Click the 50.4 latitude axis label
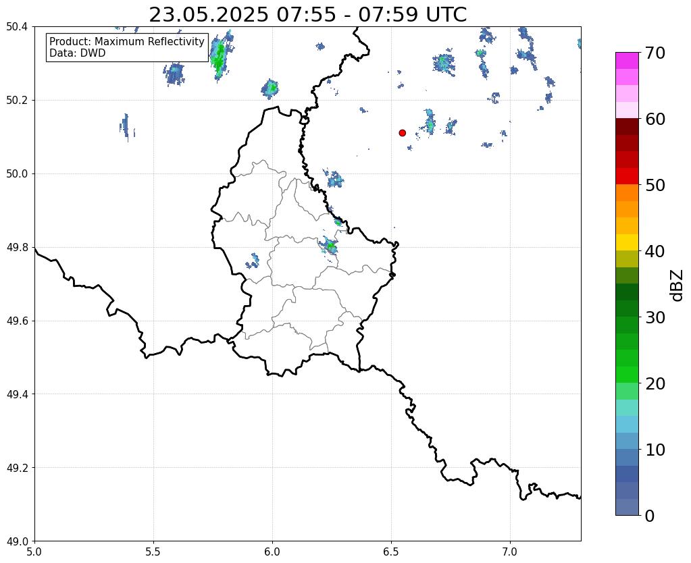This screenshot has width=691, height=563. click(17, 27)
